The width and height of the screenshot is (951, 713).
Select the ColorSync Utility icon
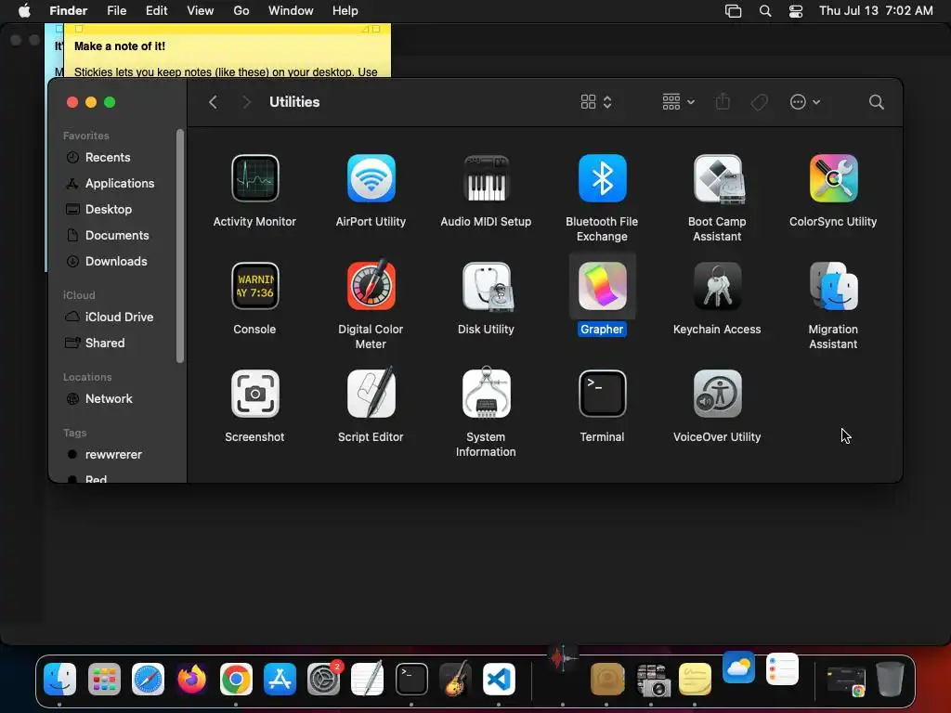(833, 178)
